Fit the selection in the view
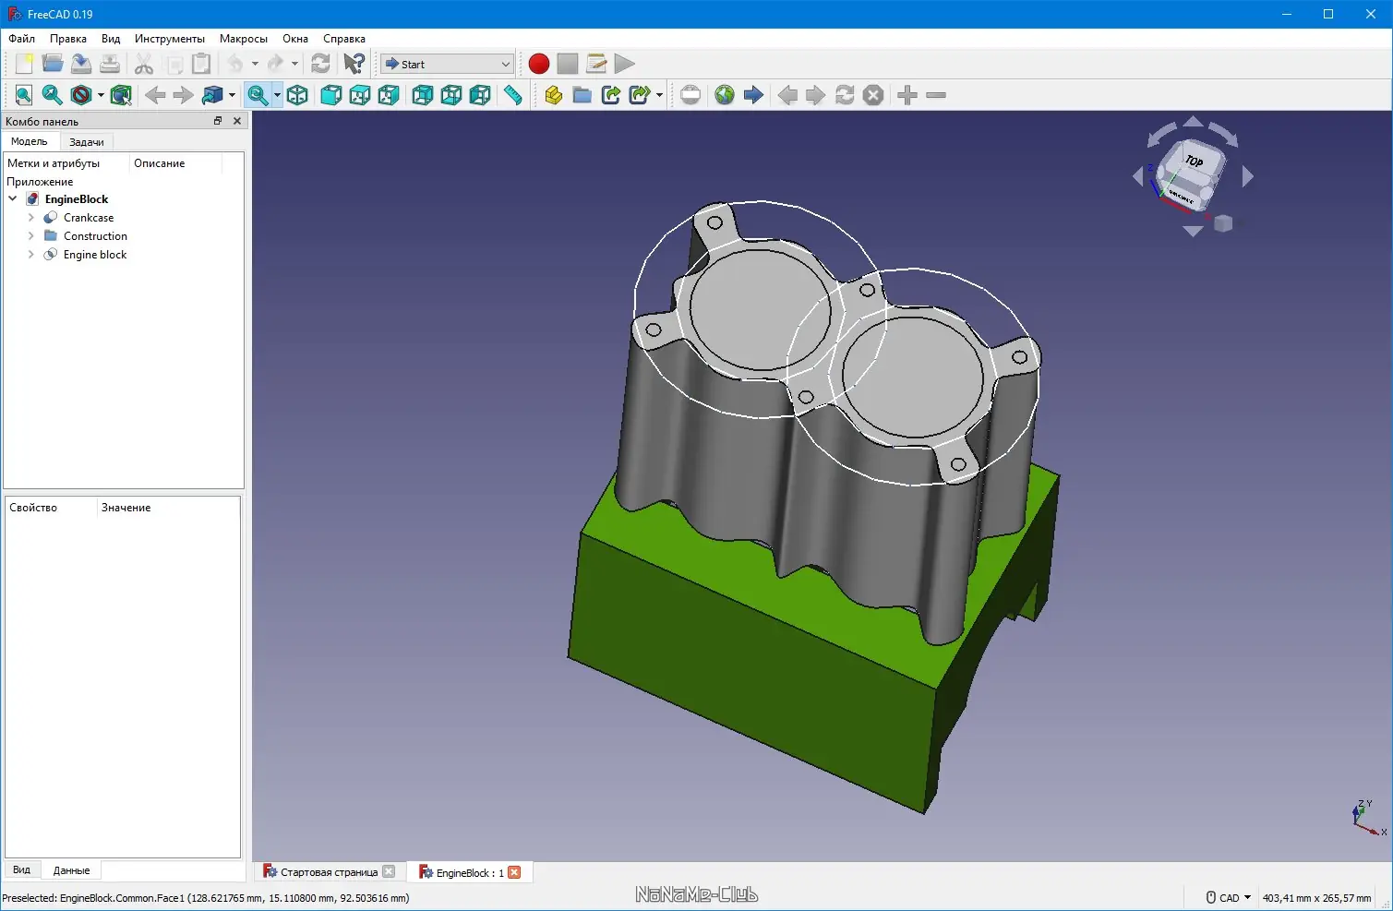 coord(53,95)
